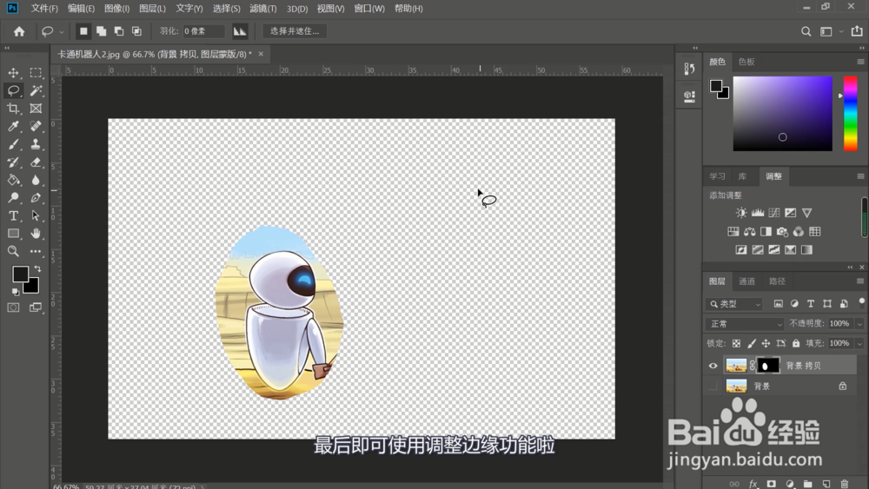This screenshot has height=489, width=869.
Task: Switch to the 通道 tab
Action: [x=746, y=281]
